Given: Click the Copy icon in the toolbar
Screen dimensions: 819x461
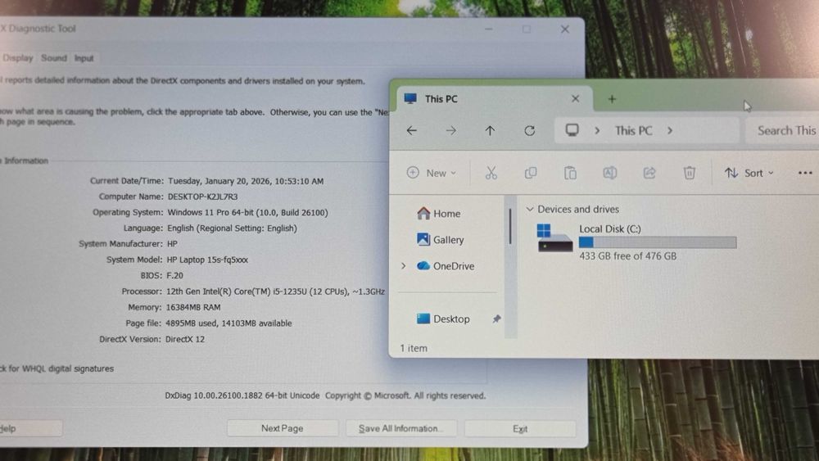Looking at the screenshot, I should click(531, 173).
